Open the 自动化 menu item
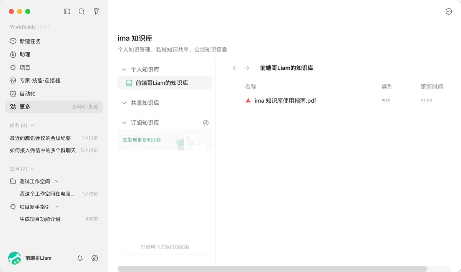 [54, 93]
